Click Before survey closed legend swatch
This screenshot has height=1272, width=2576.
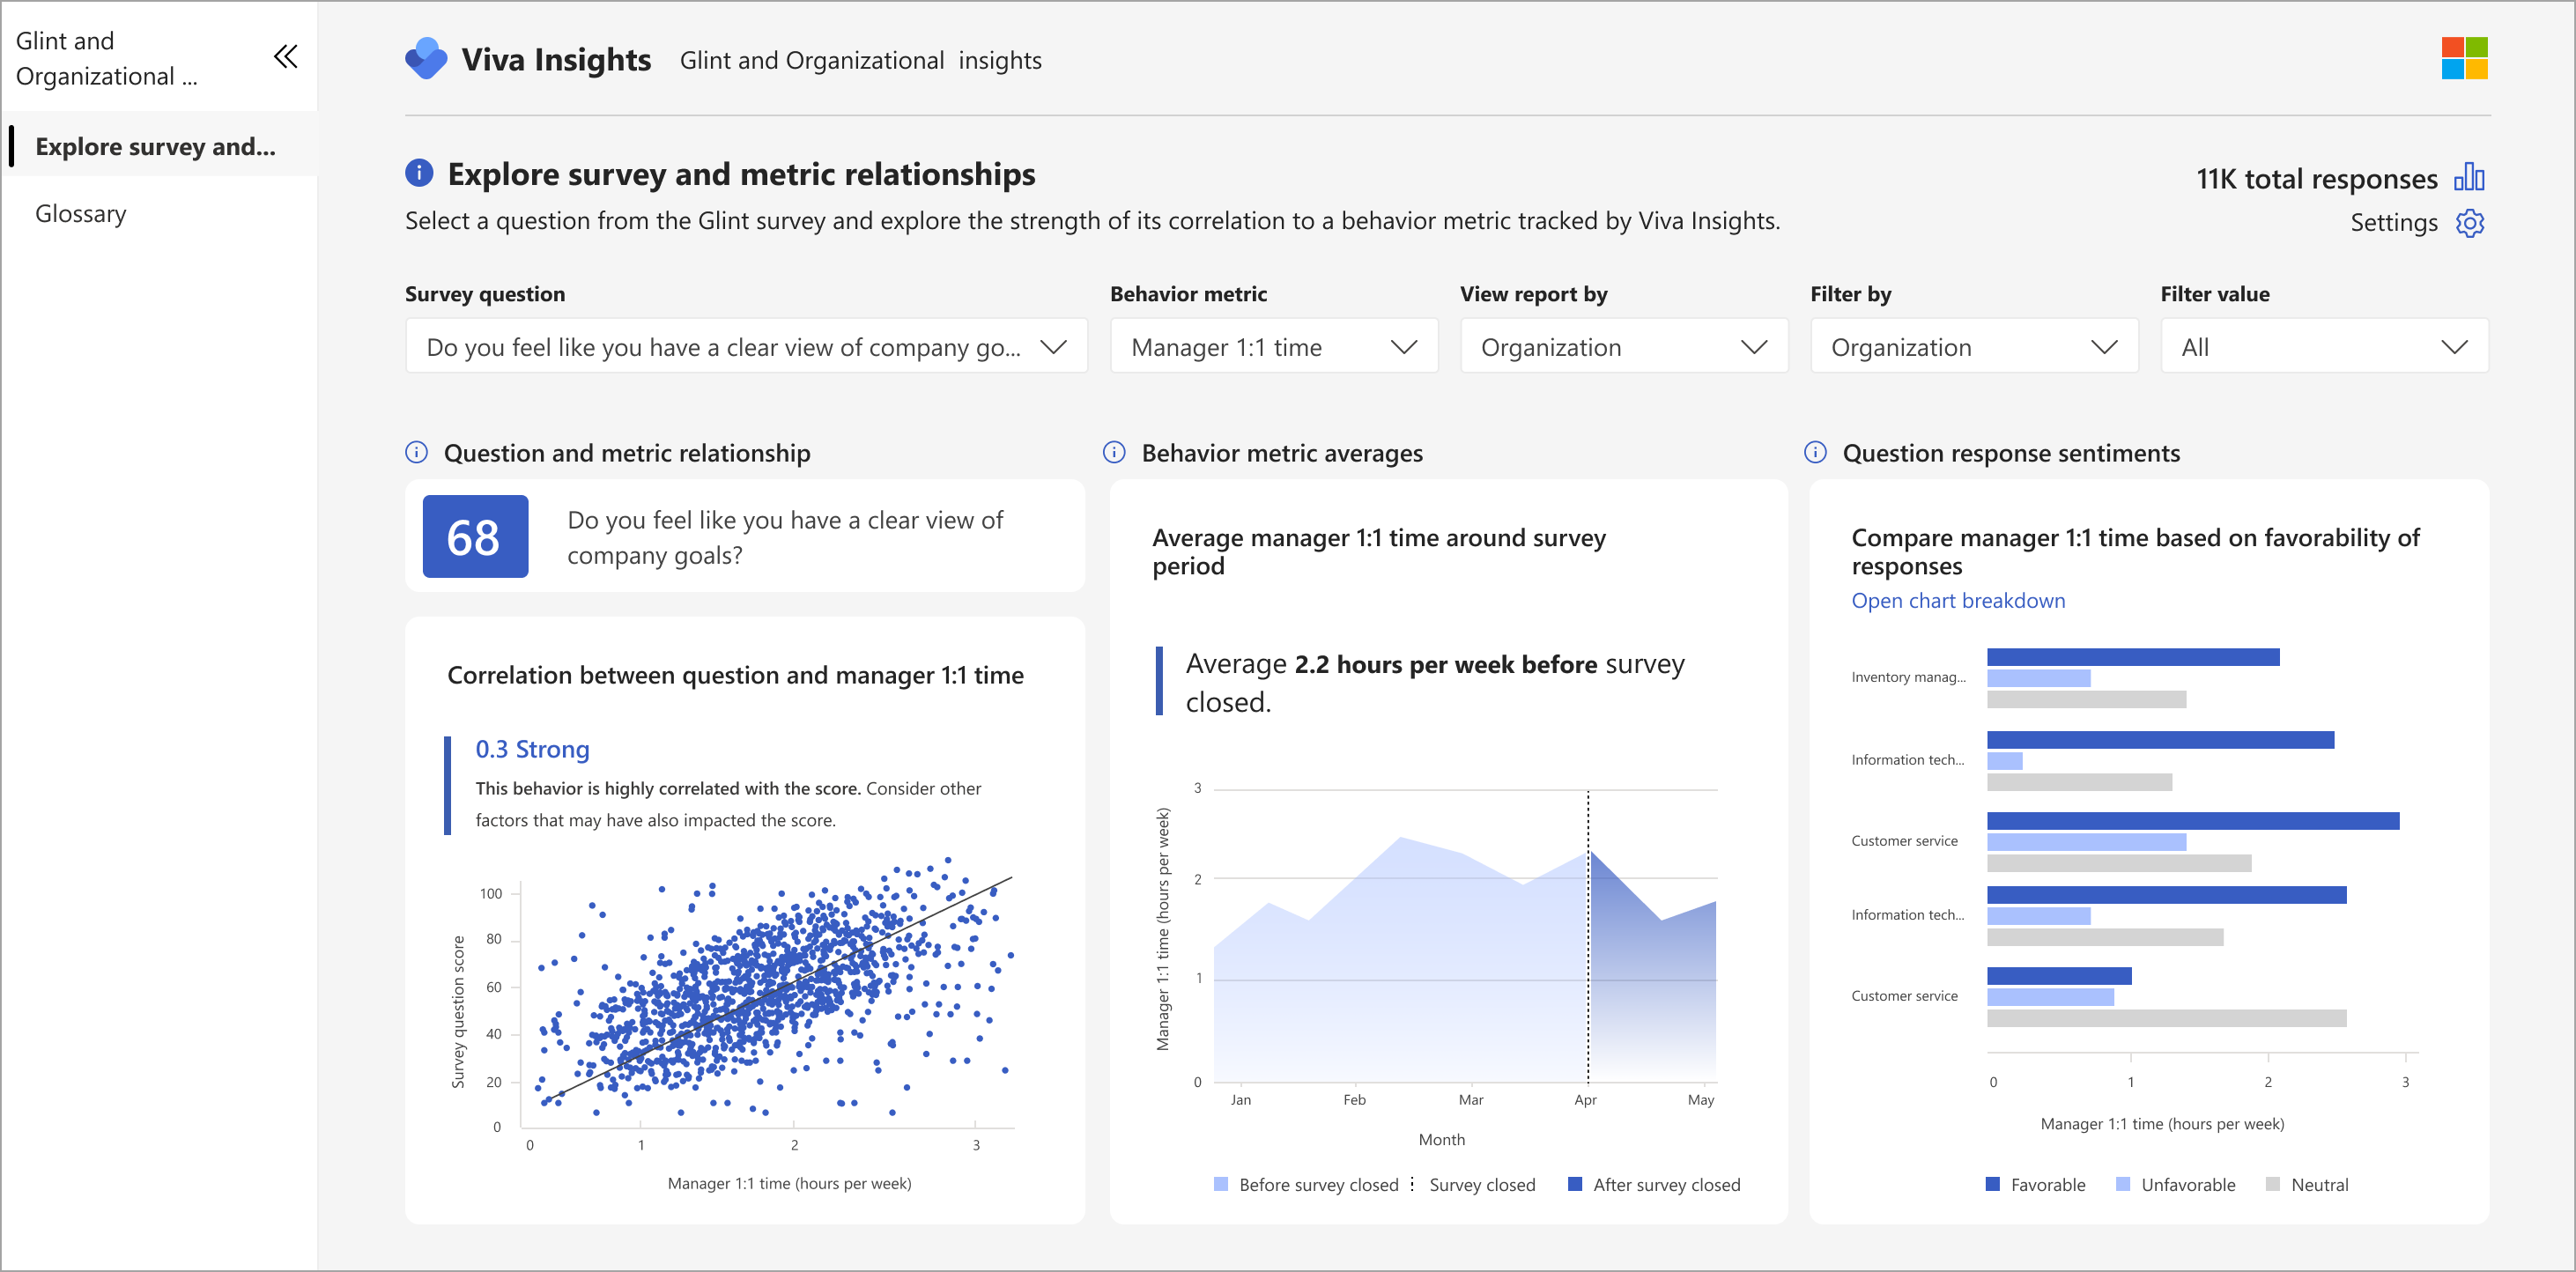[1221, 1184]
